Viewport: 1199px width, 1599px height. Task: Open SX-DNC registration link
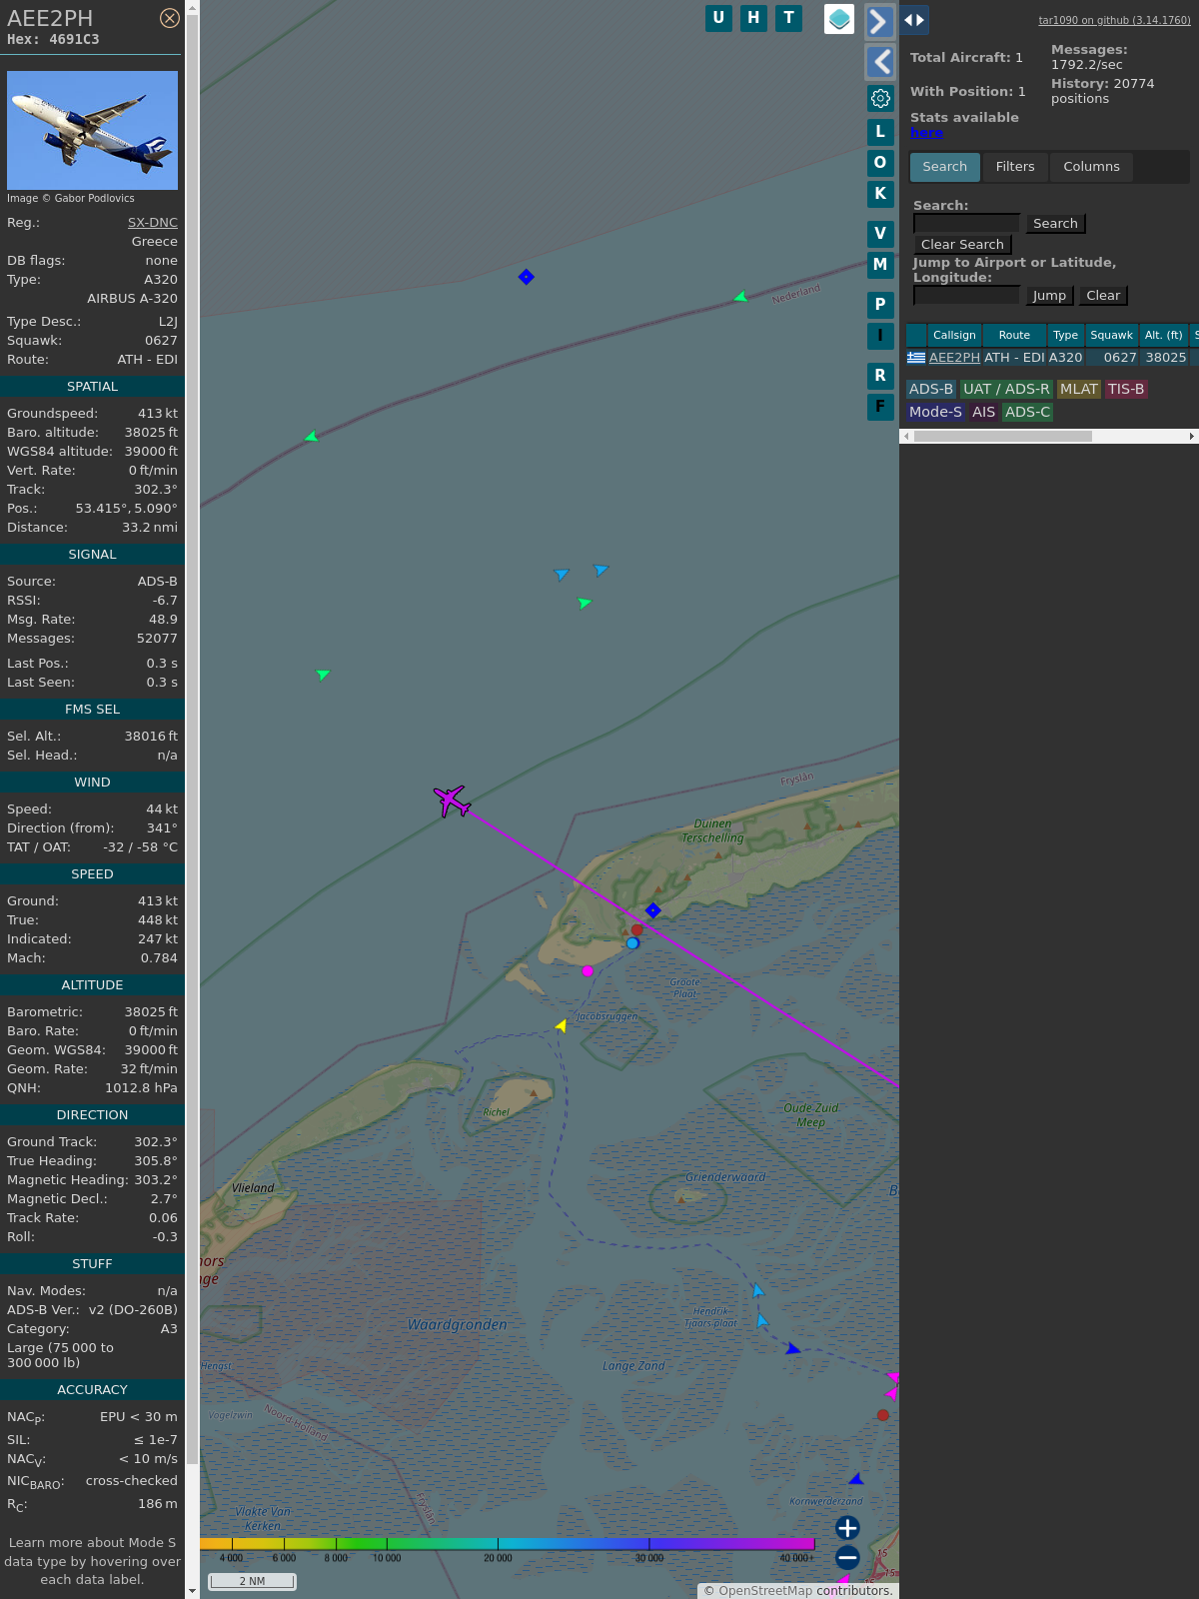(152, 223)
